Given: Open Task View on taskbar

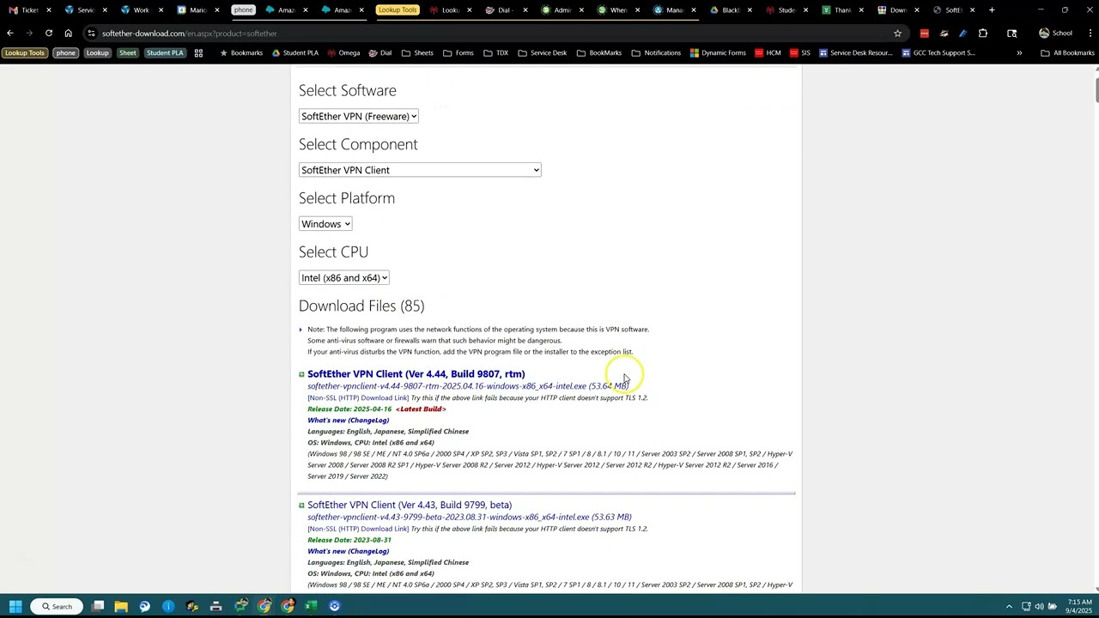Looking at the screenshot, I should pyautogui.click(x=98, y=606).
